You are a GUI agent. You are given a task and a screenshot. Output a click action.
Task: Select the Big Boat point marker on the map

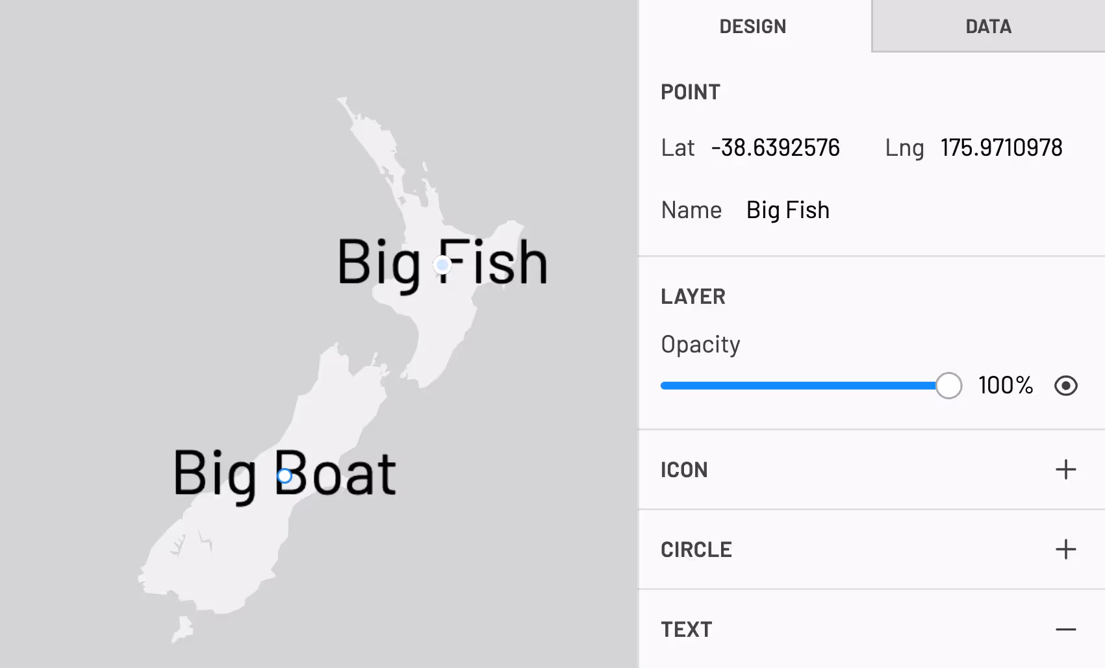284,476
